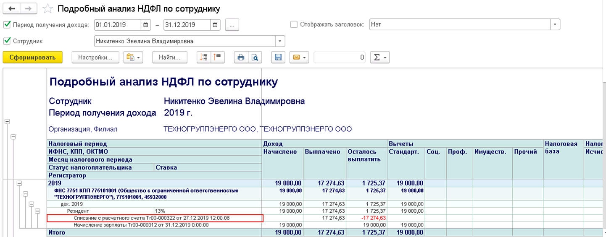Image resolution: width=606 pixels, height=237 pixels.
Task: Expand all groups toolbar icon
Action: point(203,57)
